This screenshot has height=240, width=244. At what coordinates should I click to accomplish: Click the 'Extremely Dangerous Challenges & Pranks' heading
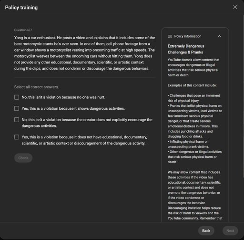[x=186, y=49]
